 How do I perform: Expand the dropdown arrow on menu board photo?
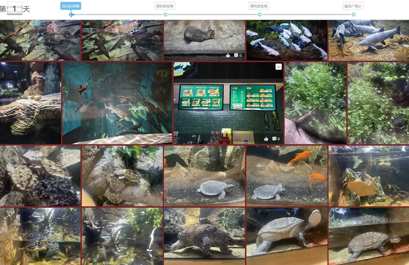click(x=278, y=67)
